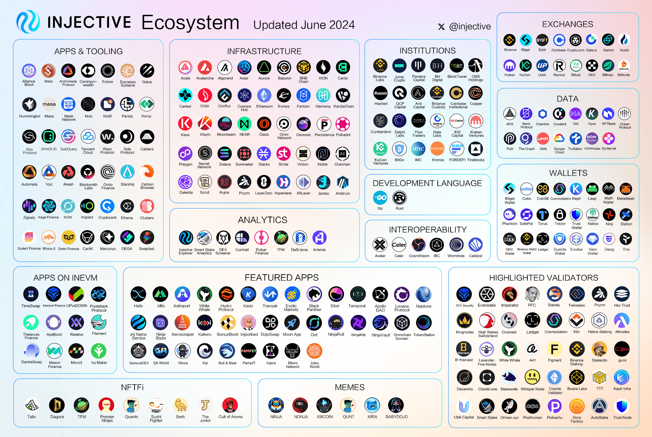652x437 pixels.
Task: Select the Astroport icon
Action: coord(182,294)
